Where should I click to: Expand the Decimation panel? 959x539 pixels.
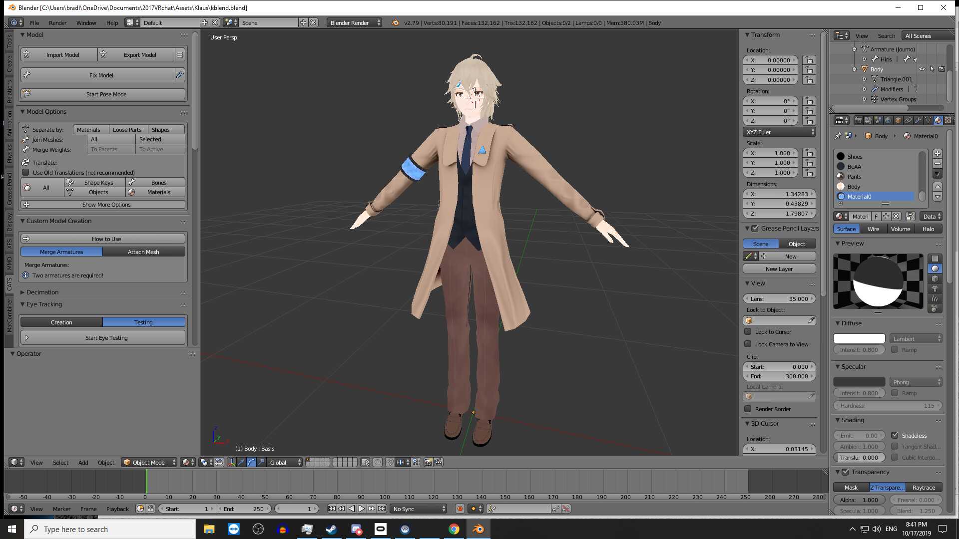(x=42, y=292)
